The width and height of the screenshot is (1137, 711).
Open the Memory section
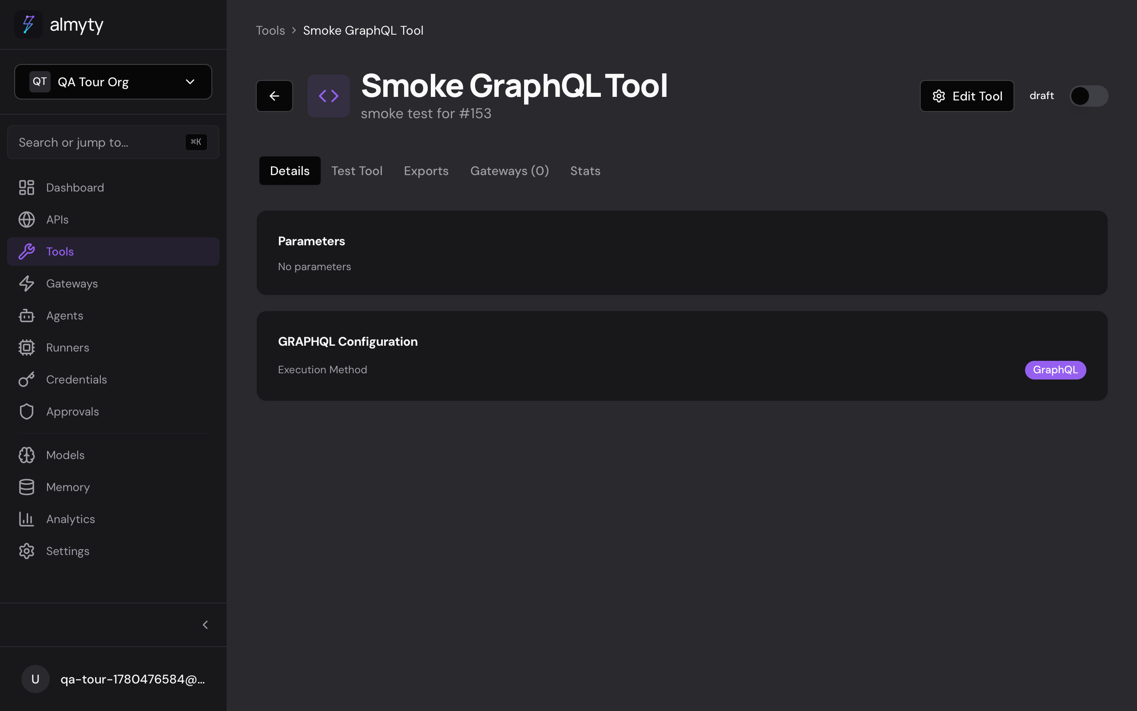point(113,487)
